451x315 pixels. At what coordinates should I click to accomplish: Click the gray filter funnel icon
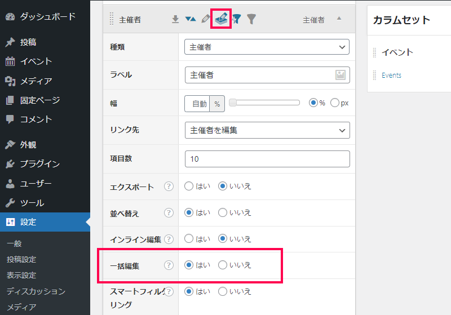click(251, 19)
